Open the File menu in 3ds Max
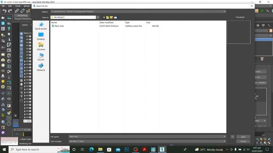 coord(3,6)
